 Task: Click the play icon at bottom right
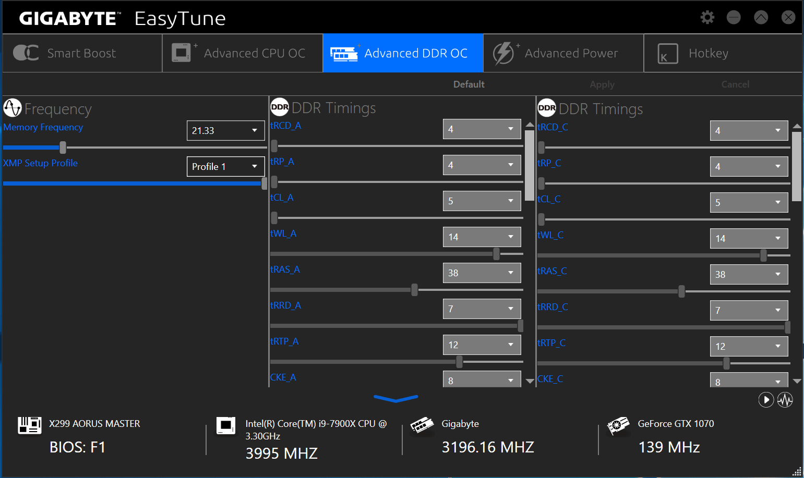pyautogui.click(x=765, y=400)
